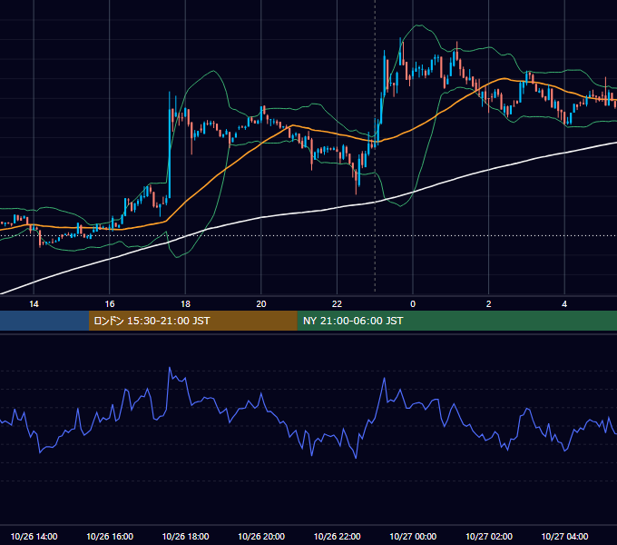
Task: Click the 10/26 16:00 date label
Action: (x=110, y=536)
